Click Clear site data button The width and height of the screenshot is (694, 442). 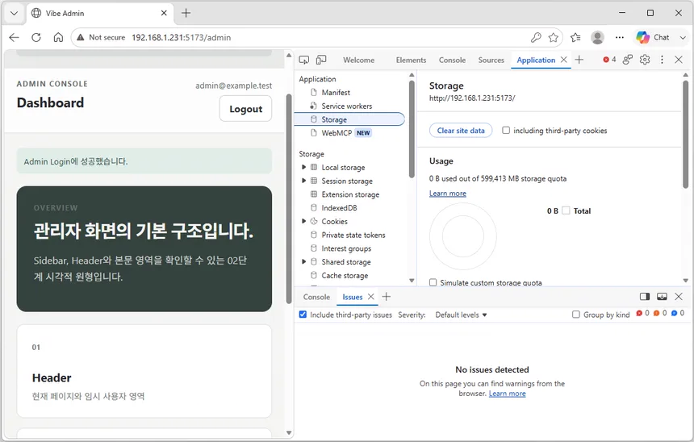[461, 131]
